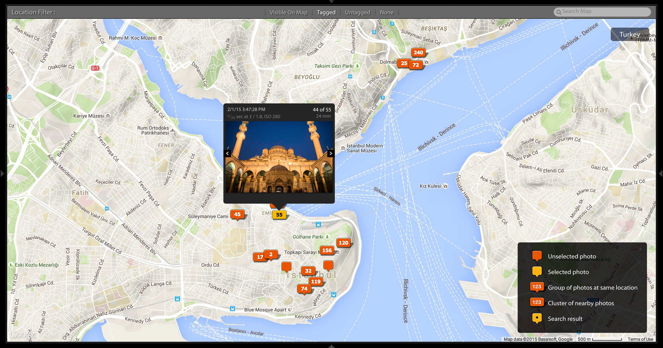Click the 119 photo cluster marker

tap(316, 281)
